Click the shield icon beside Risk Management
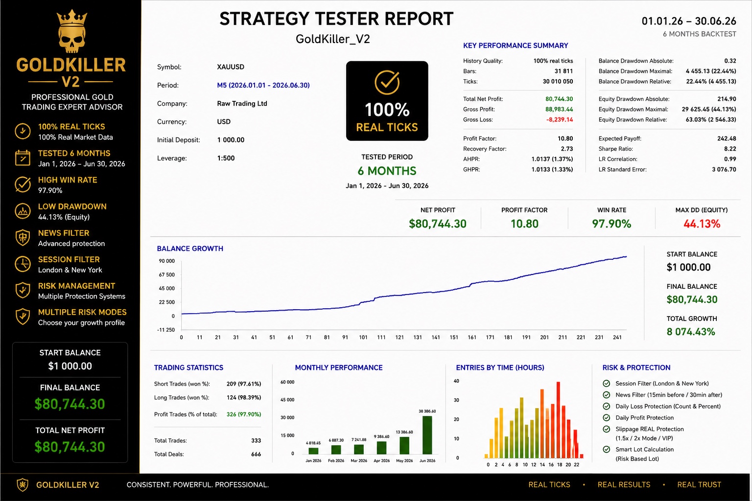The image size is (752, 501). [x=23, y=290]
